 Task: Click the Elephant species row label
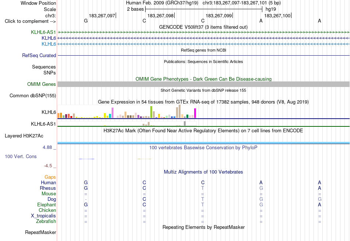coord(46,205)
